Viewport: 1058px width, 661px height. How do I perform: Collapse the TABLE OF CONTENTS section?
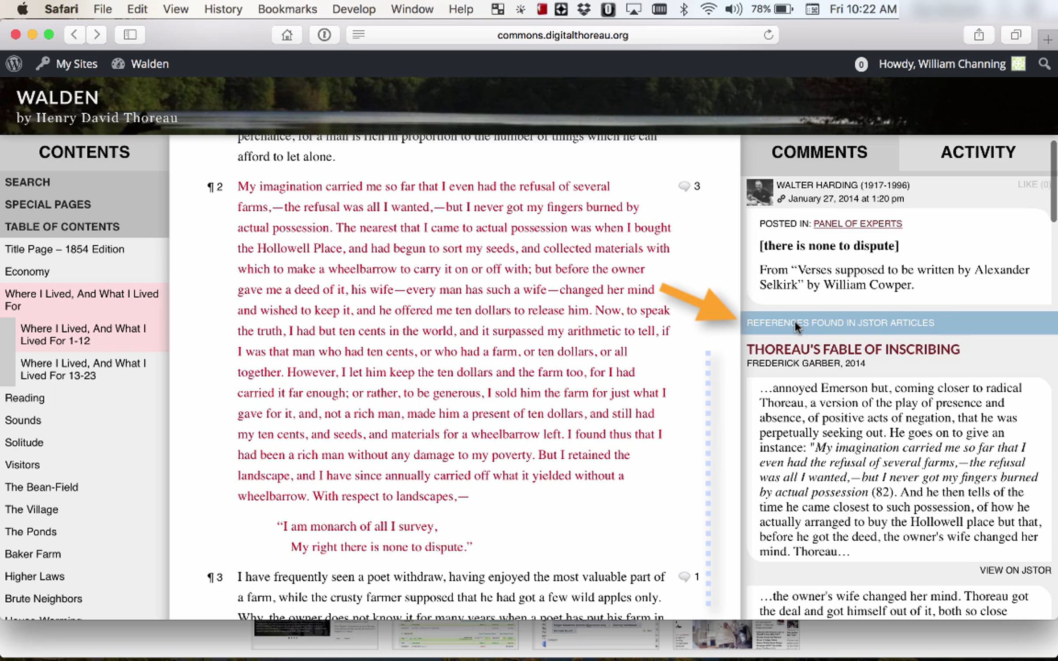coord(62,227)
